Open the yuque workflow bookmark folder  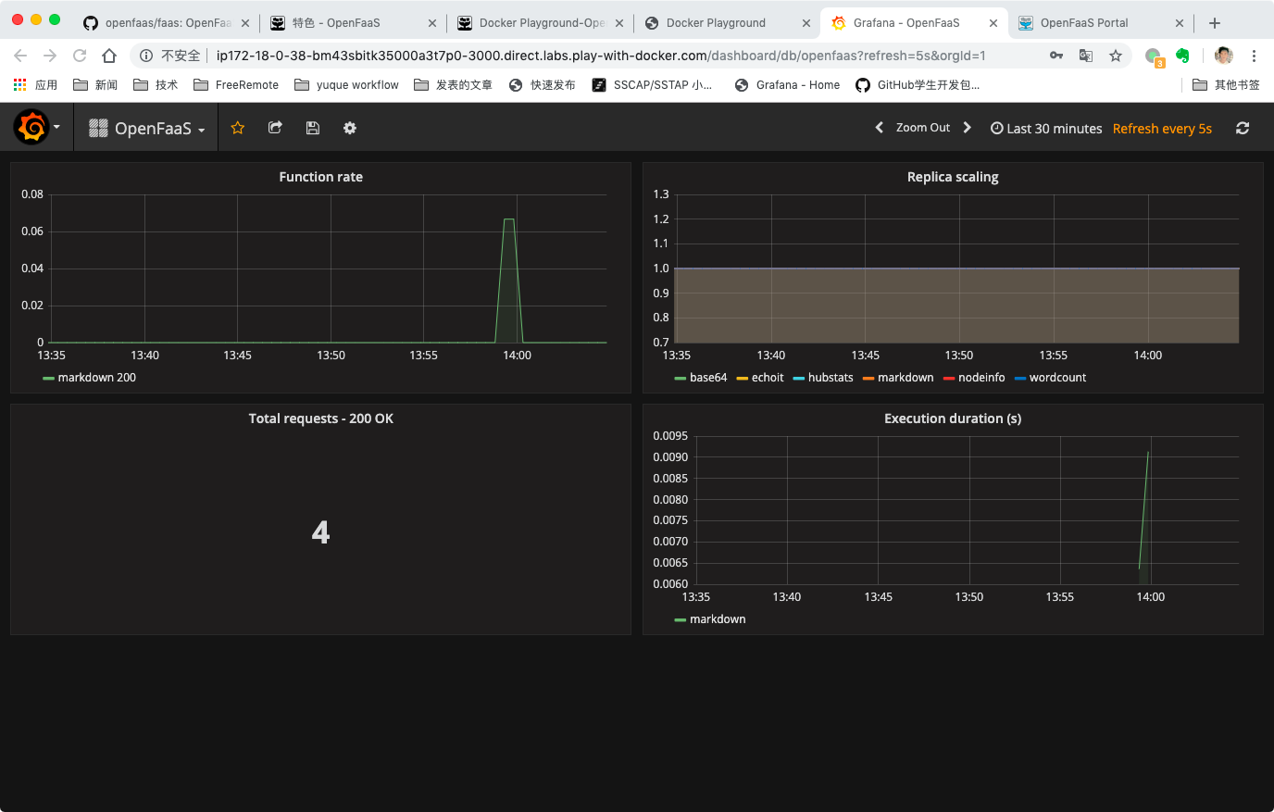(346, 85)
